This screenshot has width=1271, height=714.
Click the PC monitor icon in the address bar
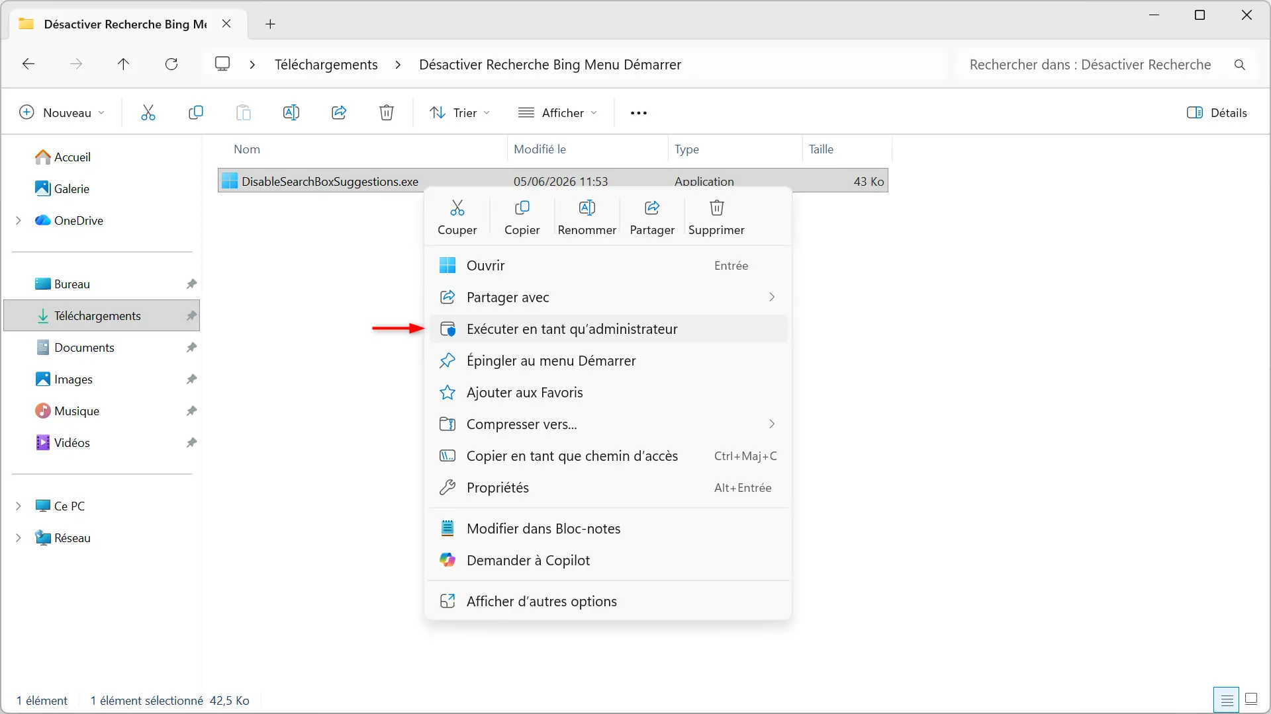point(222,64)
